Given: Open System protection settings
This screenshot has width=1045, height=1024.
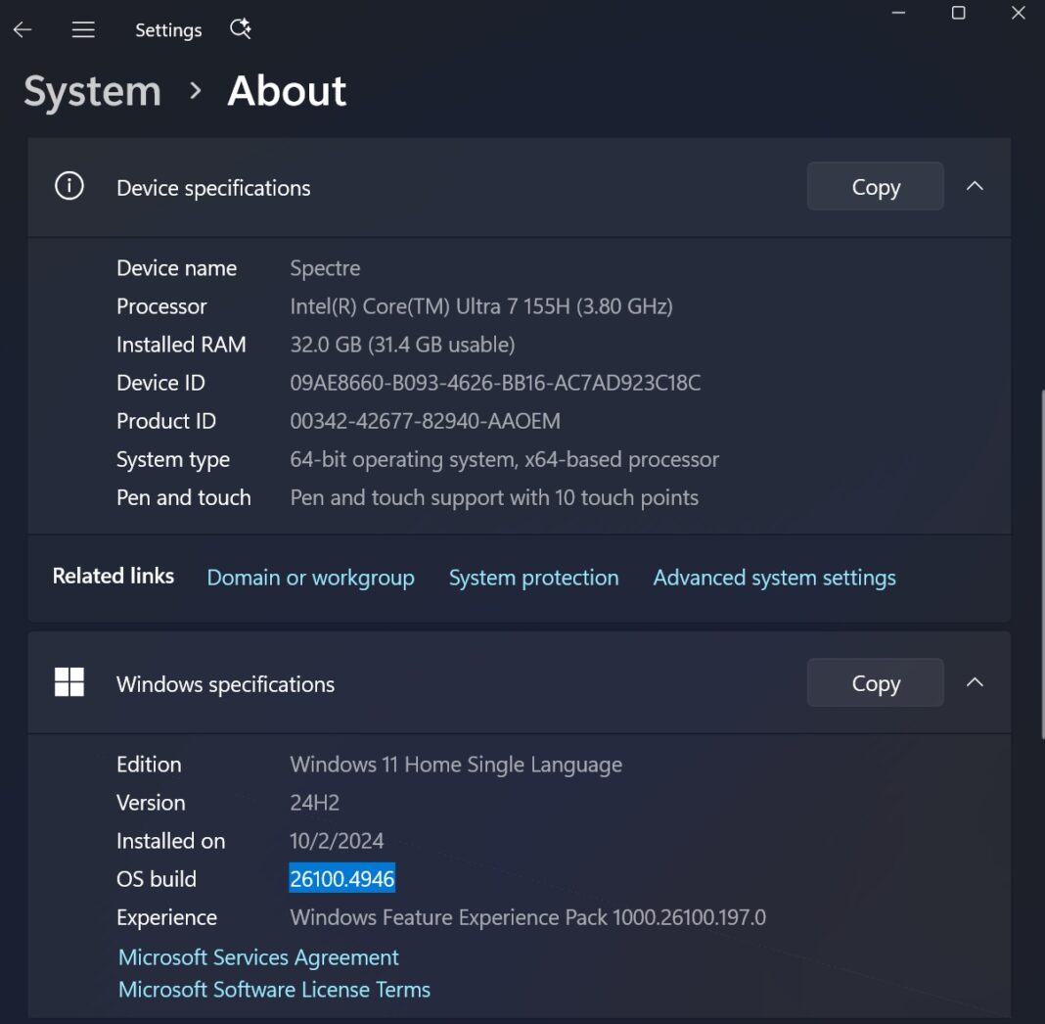Looking at the screenshot, I should click(x=533, y=578).
